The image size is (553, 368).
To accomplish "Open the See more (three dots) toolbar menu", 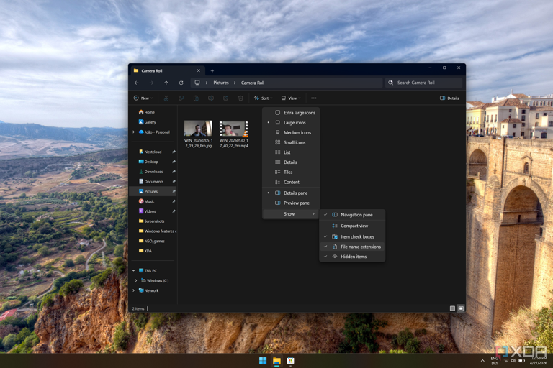I will point(313,98).
